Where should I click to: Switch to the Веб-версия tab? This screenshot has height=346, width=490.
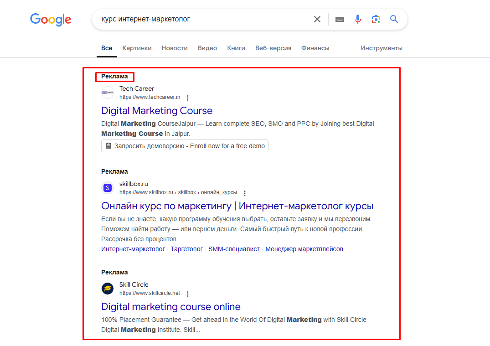point(273,48)
